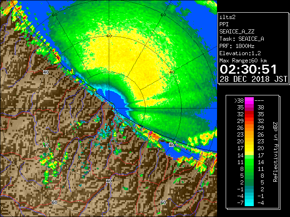Image resolution: width=290 pixels, height=217 pixels.
Task: Click the right-column '38' legend value
Action: tap(261, 108)
